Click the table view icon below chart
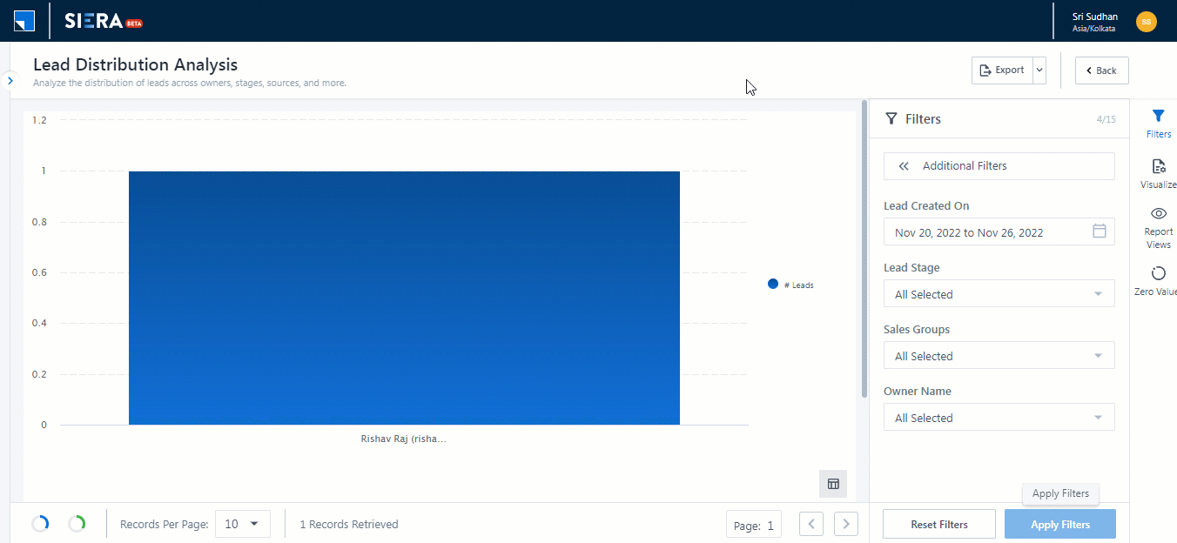The image size is (1177, 543). [832, 484]
